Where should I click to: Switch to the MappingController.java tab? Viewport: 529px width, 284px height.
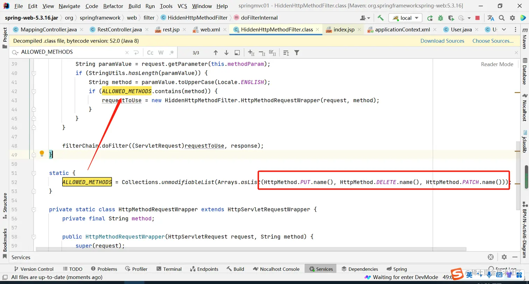[x=49, y=30]
